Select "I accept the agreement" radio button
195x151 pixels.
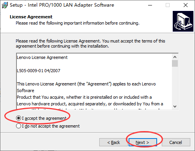[x=18, y=118]
